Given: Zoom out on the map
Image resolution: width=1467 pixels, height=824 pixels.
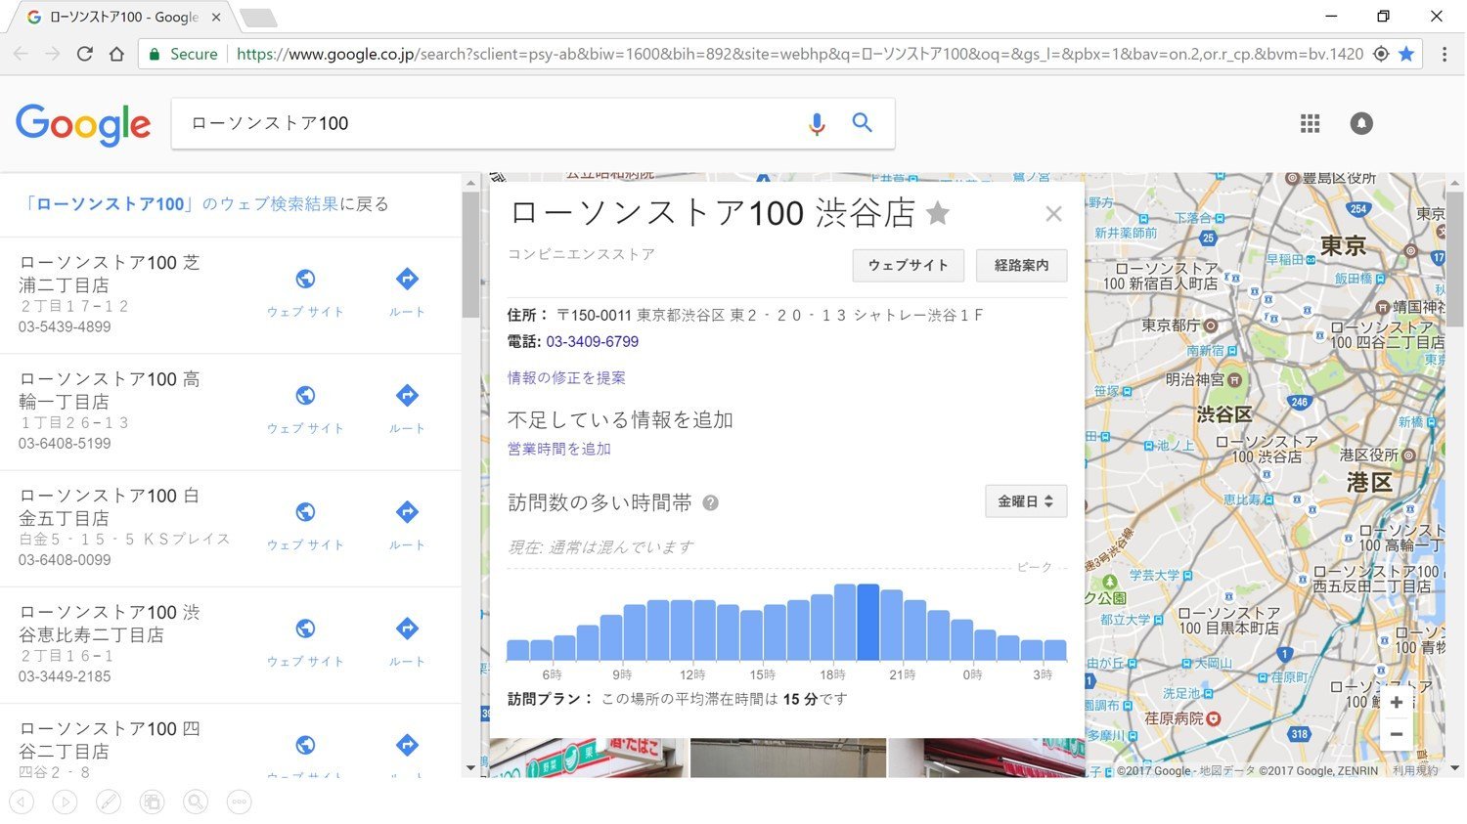Looking at the screenshot, I should pyautogui.click(x=1397, y=734).
